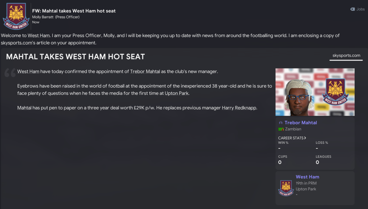
Task: Open the Jobs label at top right
Action: [x=360, y=9]
